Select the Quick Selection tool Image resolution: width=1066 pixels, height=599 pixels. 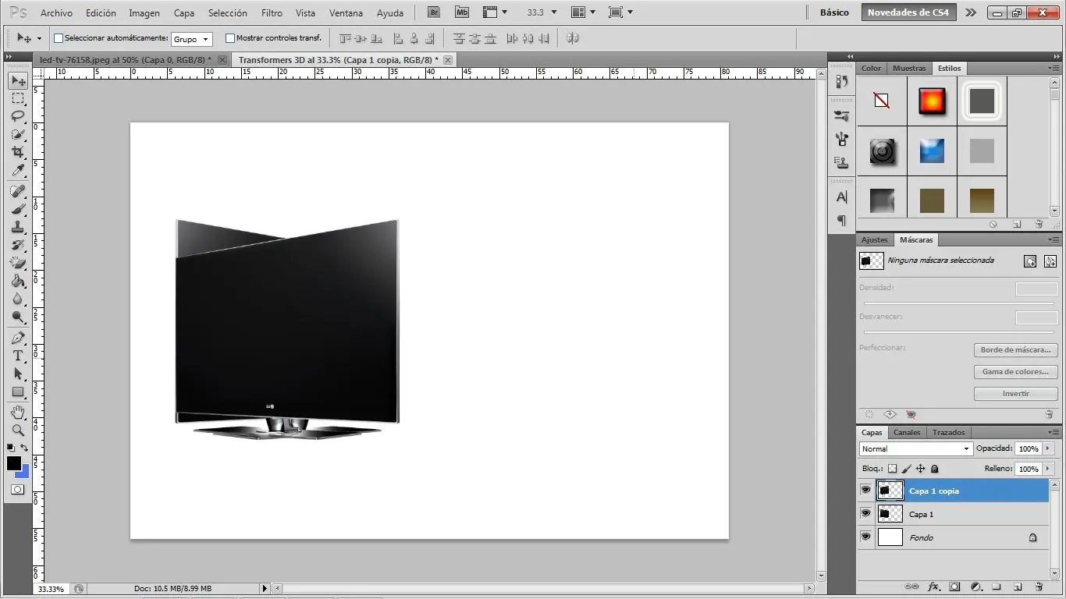point(18,134)
